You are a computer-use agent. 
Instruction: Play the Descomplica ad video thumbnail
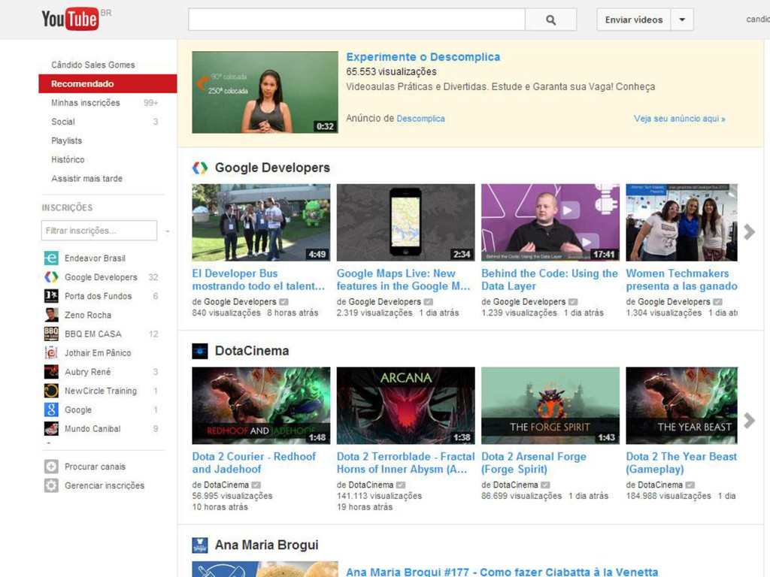coord(265,92)
